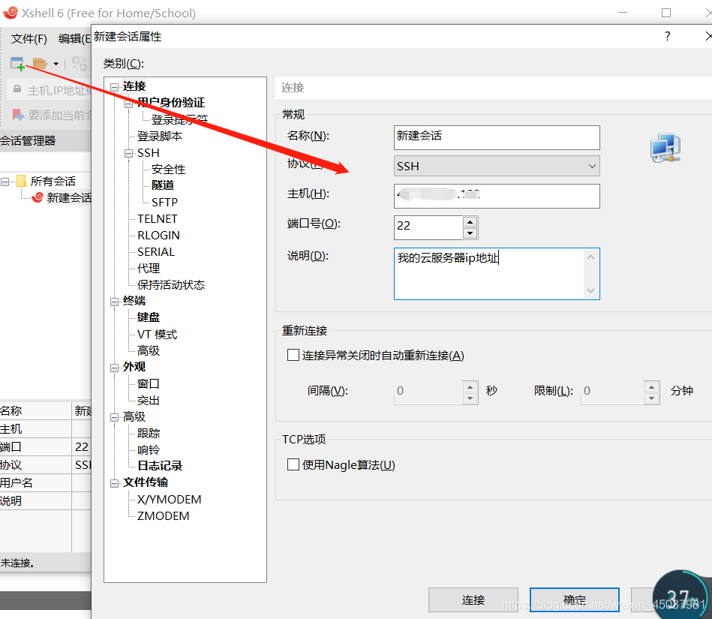712x619 pixels.
Task: Click the flag bookmark icon in Xshell window
Action: [x=18, y=115]
